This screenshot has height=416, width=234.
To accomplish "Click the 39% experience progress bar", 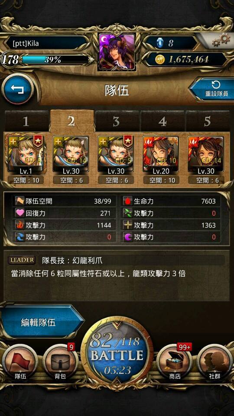I will pyautogui.click(x=55, y=60).
